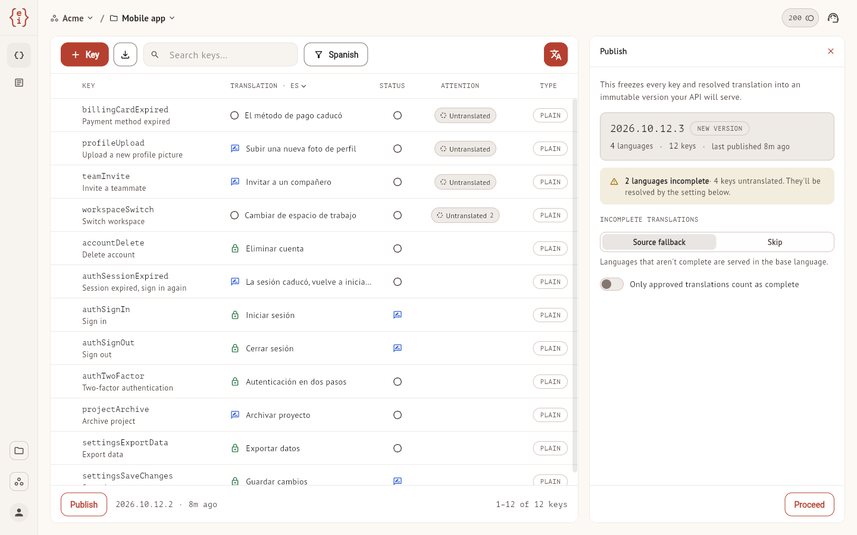Click the PLAIN type badge for profileUpload

tap(551, 149)
